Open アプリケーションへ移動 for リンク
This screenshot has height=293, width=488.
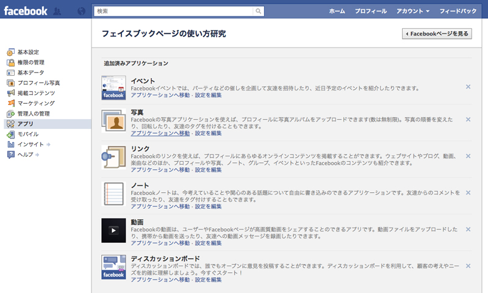[x=160, y=170]
